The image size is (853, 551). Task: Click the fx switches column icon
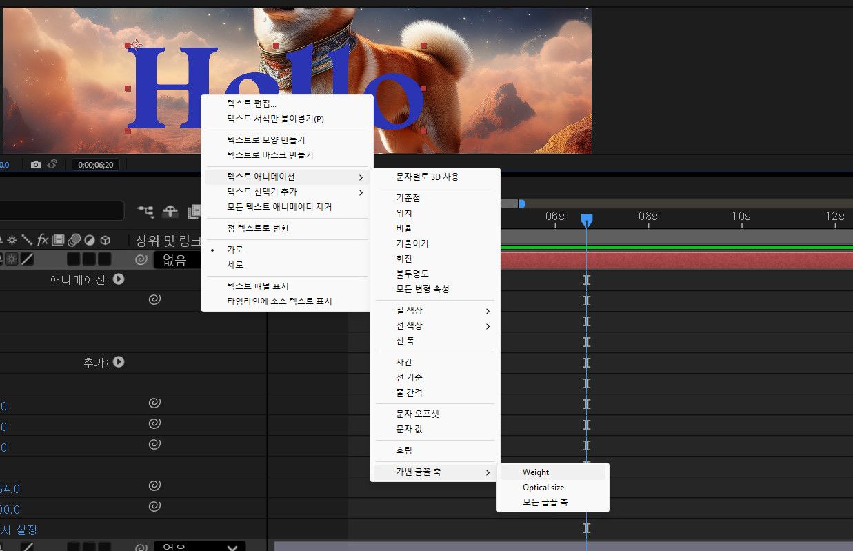[x=43, y=240]
